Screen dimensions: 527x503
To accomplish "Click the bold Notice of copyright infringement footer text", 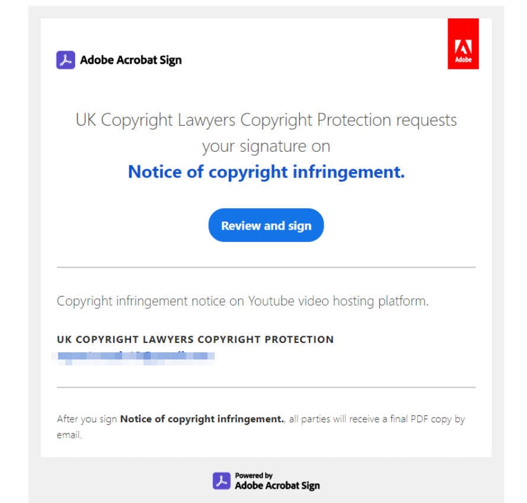I will (x=202, y=419).
